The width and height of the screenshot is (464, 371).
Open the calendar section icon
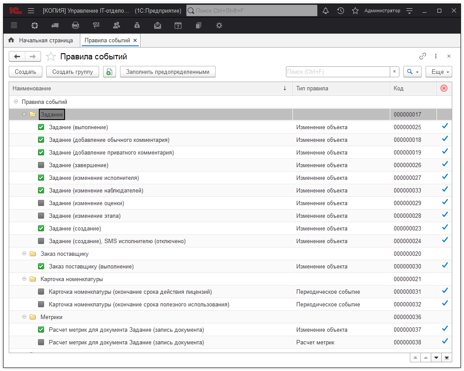(x=178, y=25)
